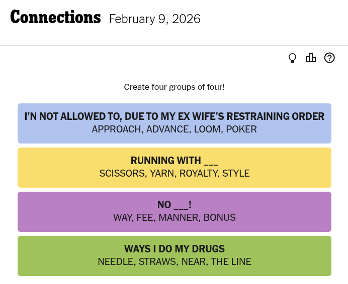Click "THE LINE" in the green group

231,262
